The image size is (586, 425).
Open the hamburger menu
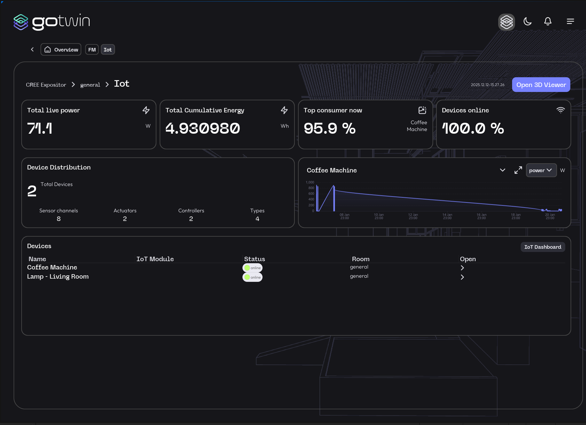pyautogui.click(x=570, y=21)
